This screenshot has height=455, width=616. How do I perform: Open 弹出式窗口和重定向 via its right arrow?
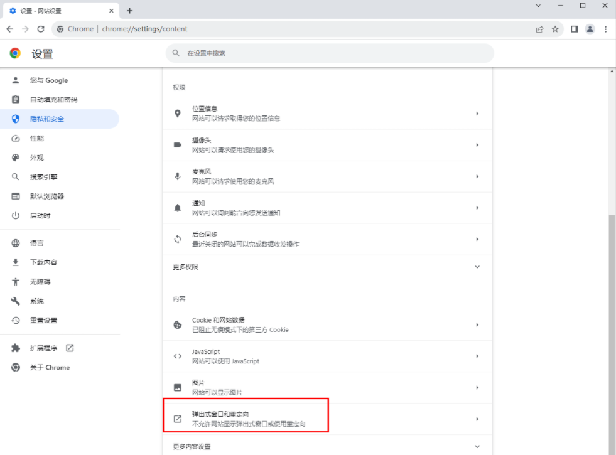pos(477,418)
